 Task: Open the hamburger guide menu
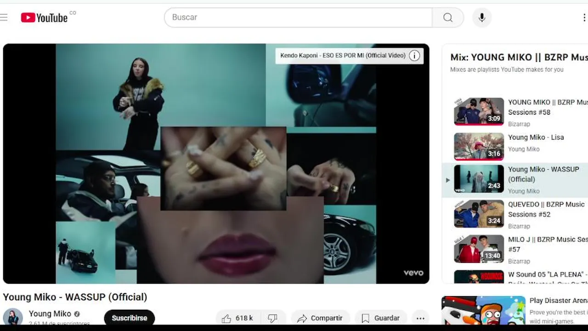click(4, 17)
